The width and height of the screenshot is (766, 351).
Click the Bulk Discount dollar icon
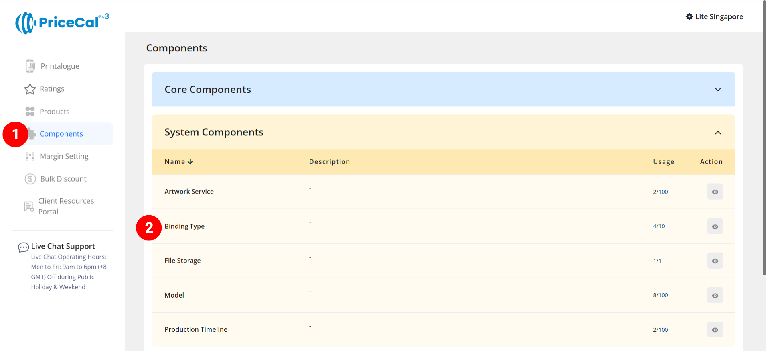coord(30,179)
